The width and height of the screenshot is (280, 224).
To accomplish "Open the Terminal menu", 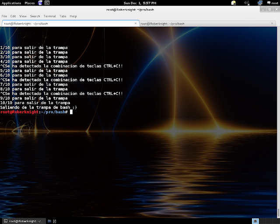I will click(49, 16).
